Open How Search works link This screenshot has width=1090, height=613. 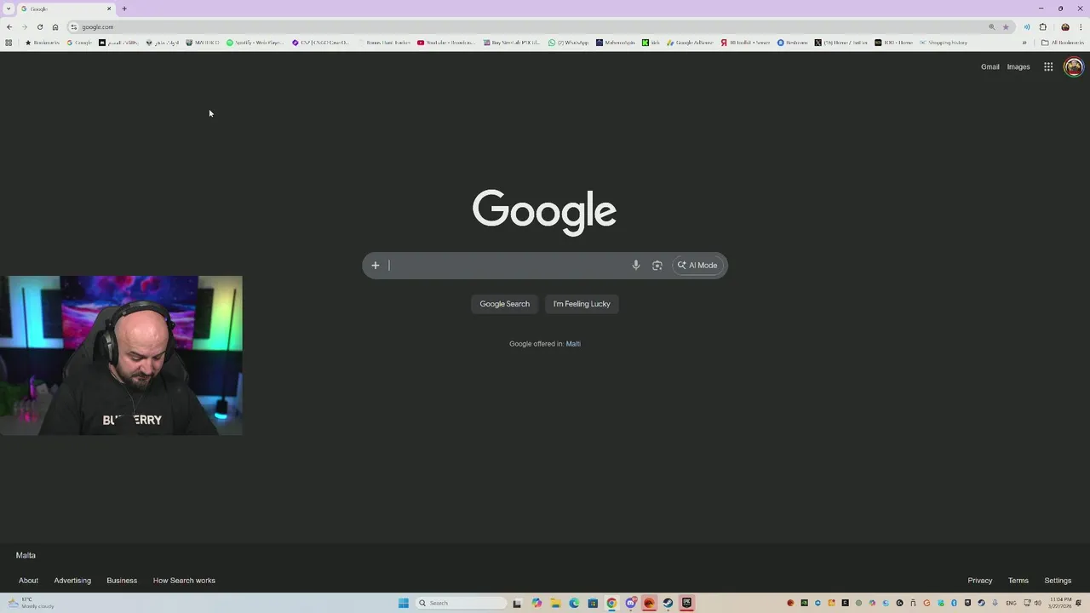[184, 581]
